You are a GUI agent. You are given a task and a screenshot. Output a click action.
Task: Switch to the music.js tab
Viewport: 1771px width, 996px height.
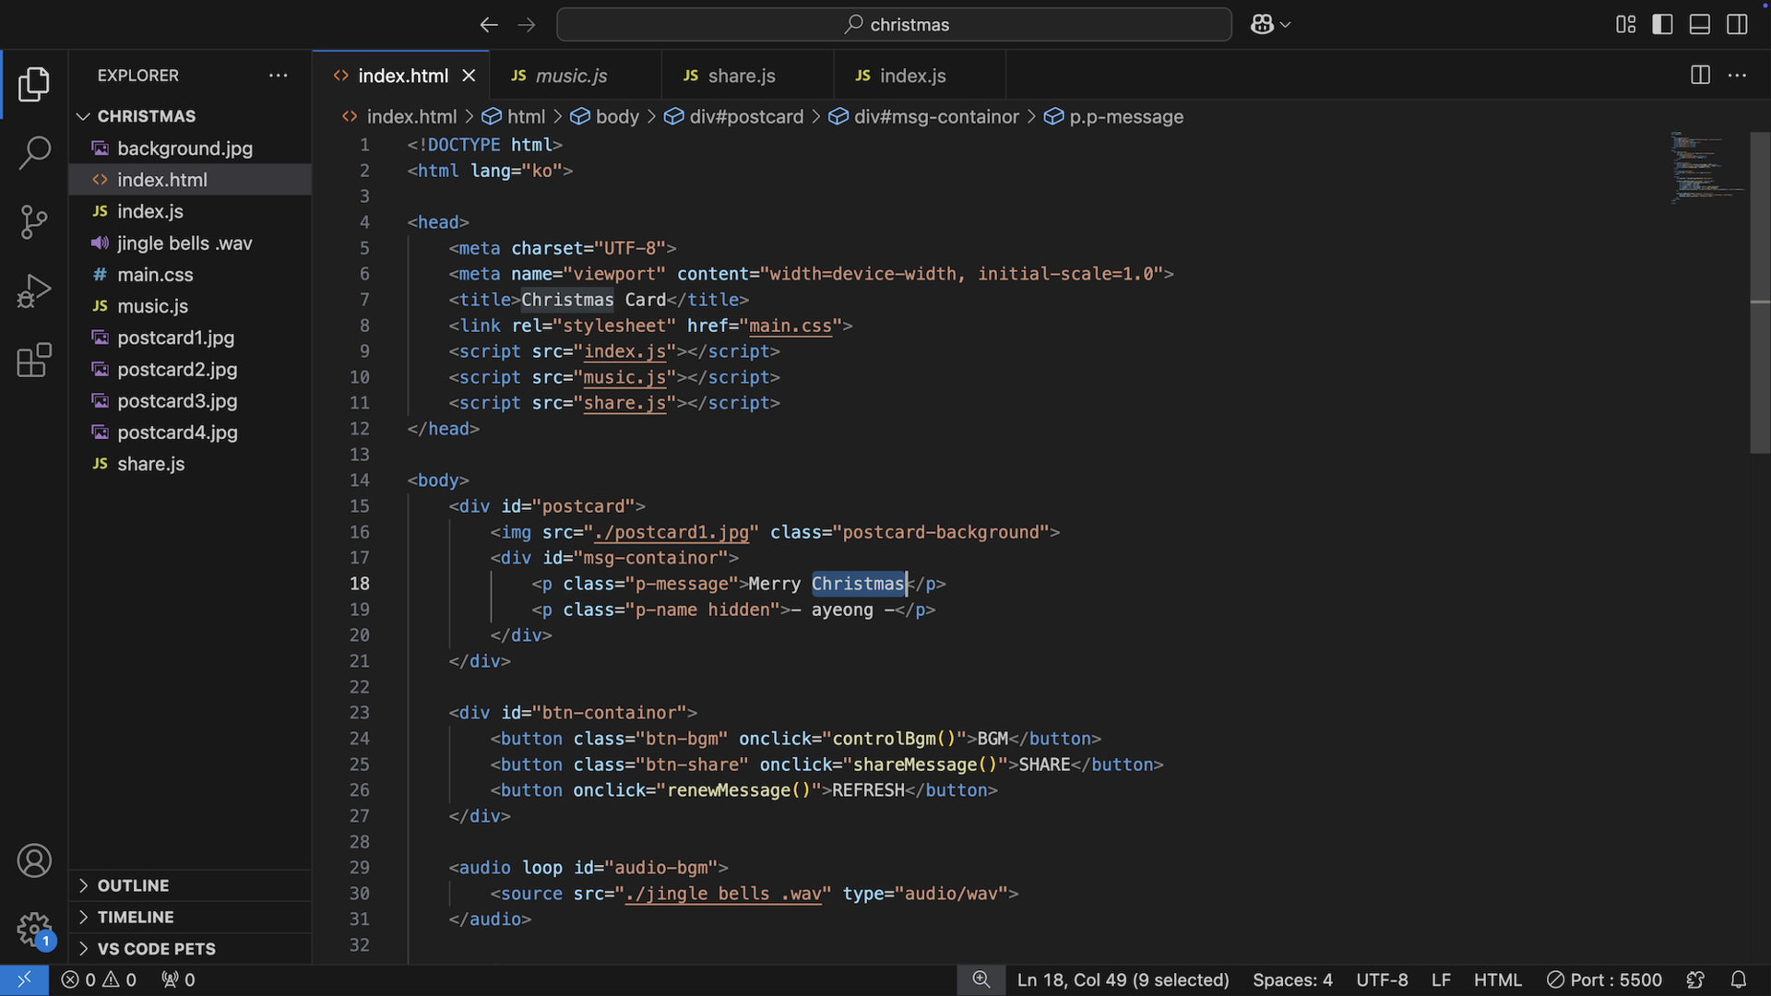tap(571, 76)
